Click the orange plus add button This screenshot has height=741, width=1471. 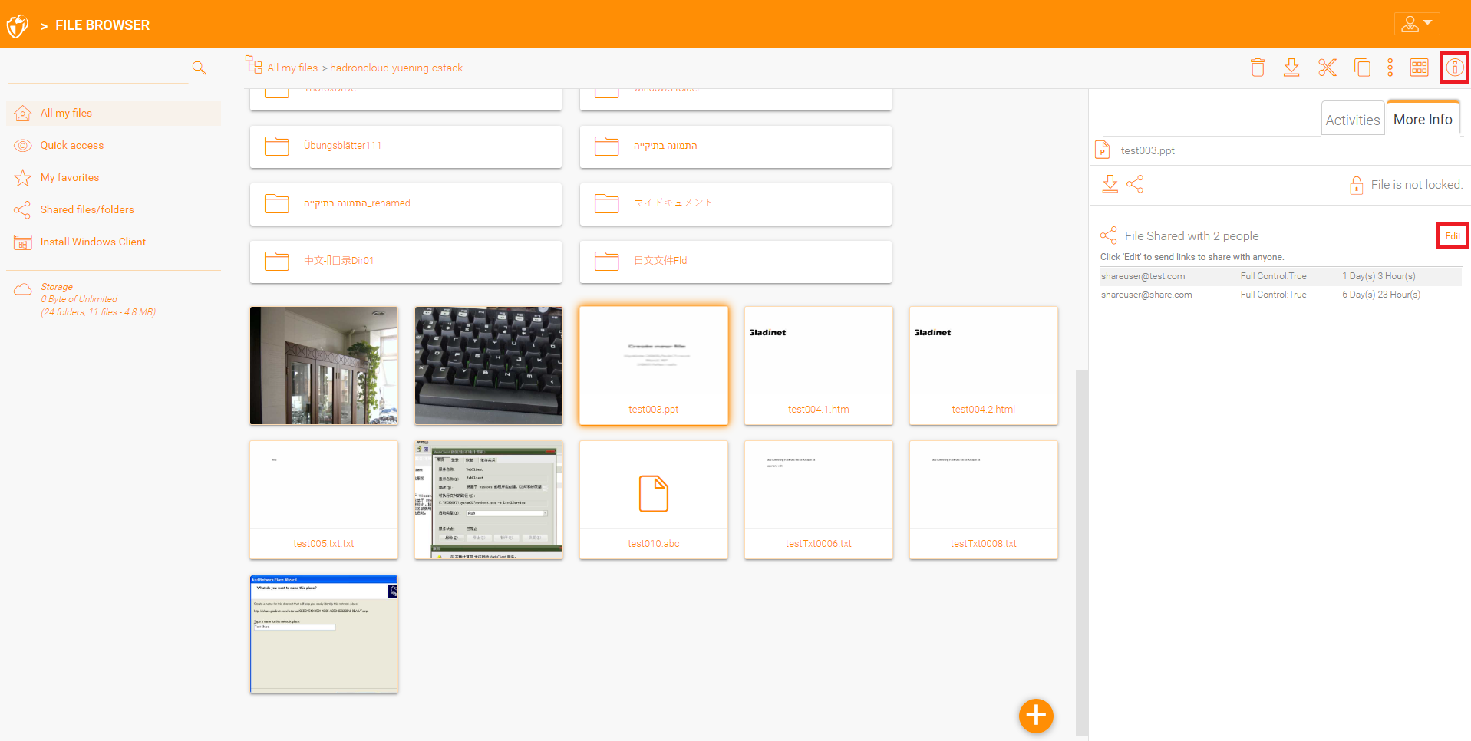pos(1036,715)
